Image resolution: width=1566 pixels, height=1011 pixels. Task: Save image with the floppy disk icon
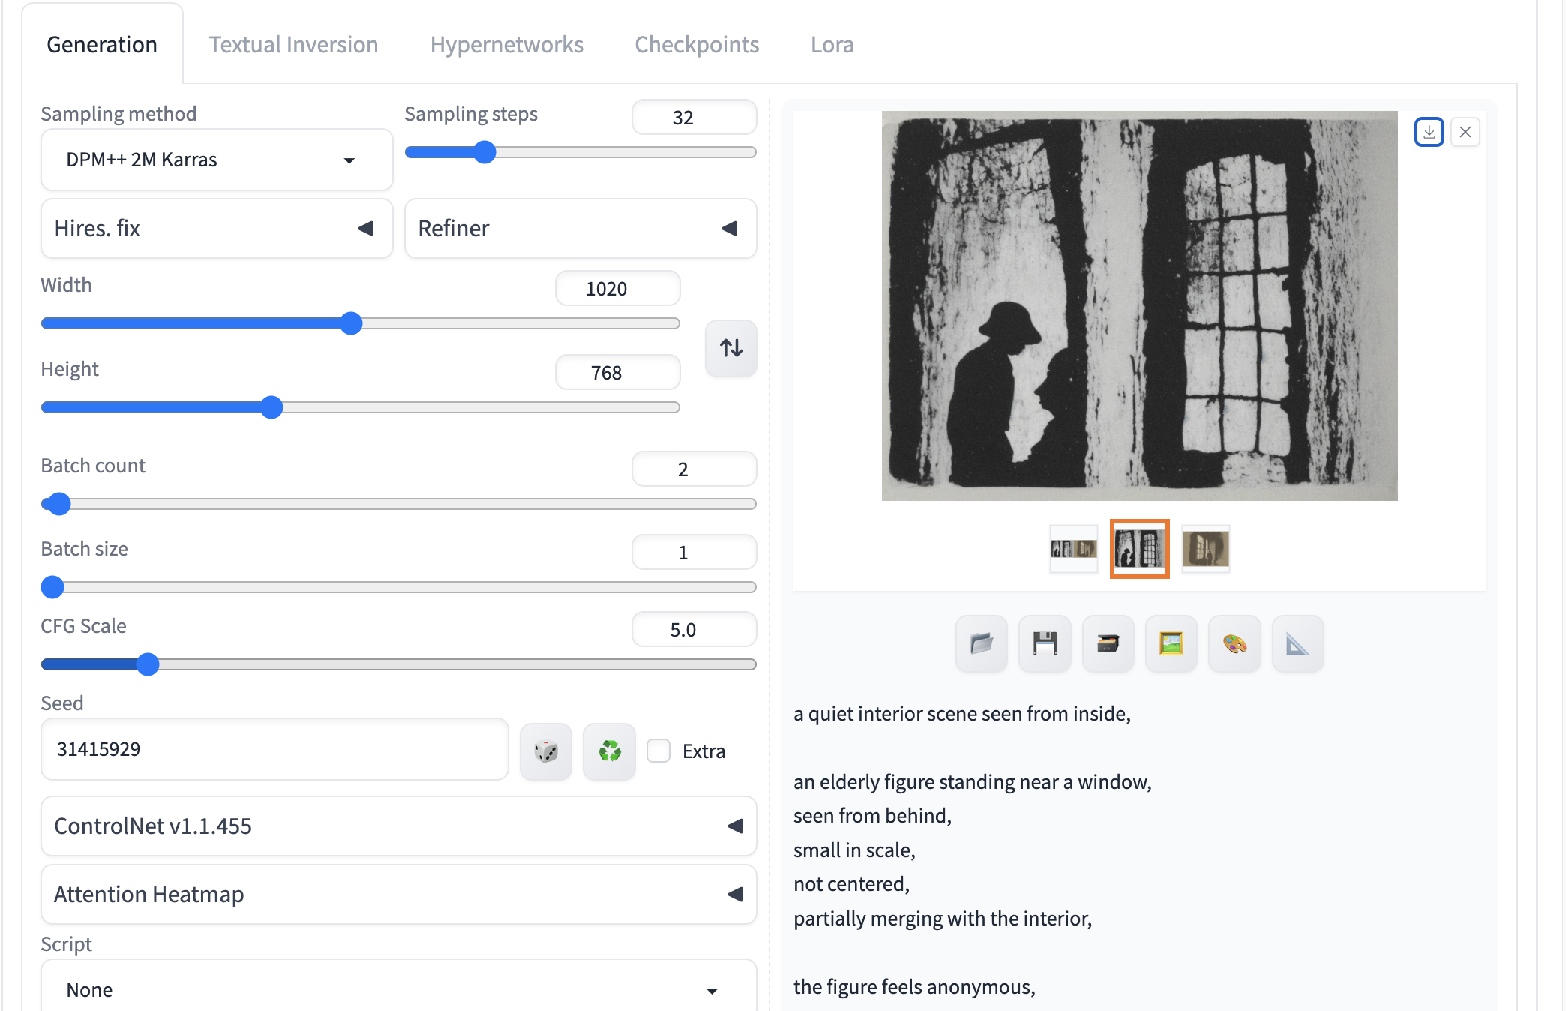tap(1045, 643)
